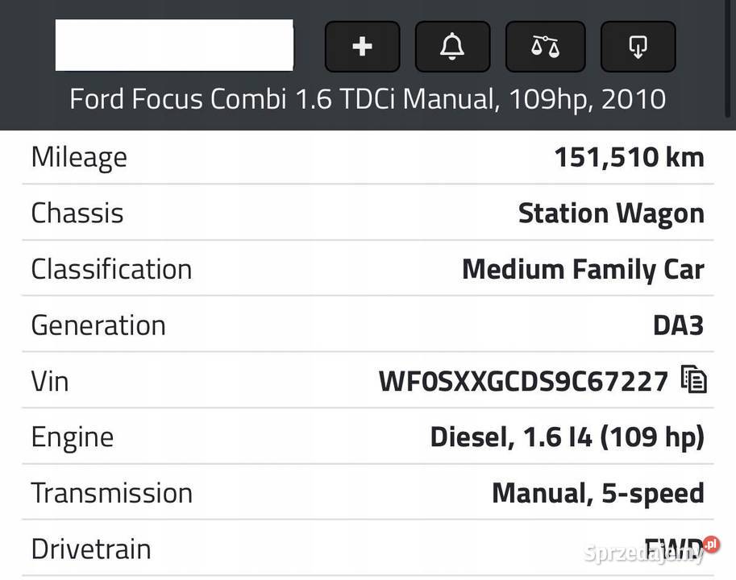736x580 pixels.
Task: Select the Chassis row label
Action: (x=77, y=213)
